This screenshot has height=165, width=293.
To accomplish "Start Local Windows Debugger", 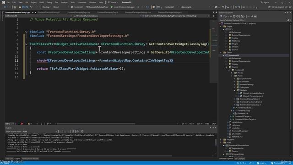I will [123, 7].
